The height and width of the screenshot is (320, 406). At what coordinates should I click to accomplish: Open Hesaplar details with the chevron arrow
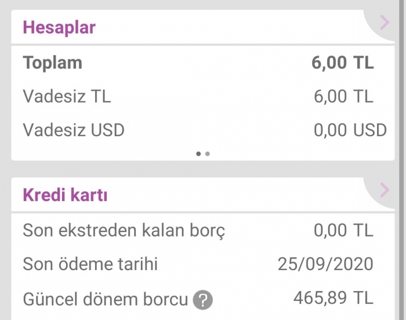tap(385, 23)
